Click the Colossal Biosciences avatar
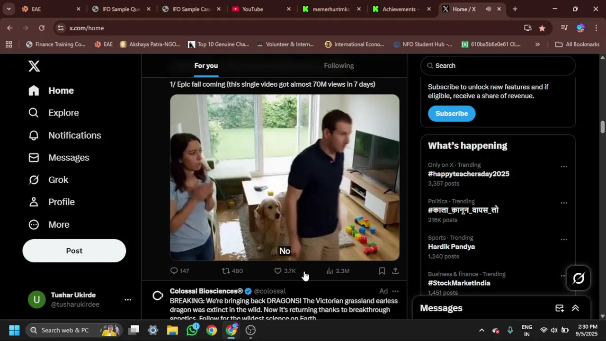Screen dimensions: 606x341 coord(158,296)
